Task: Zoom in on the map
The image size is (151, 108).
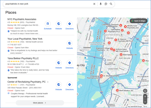Action: (145, 96)
